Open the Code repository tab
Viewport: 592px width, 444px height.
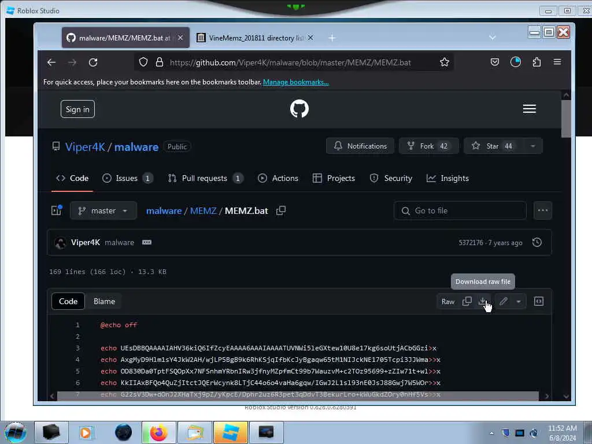point(72,178)
